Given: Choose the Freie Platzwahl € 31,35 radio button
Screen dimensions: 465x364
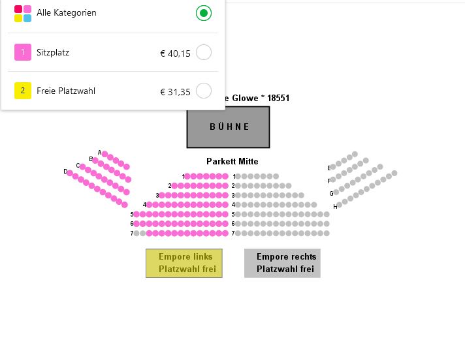Looking at the screenshot, I should click(x=204, y=91).
